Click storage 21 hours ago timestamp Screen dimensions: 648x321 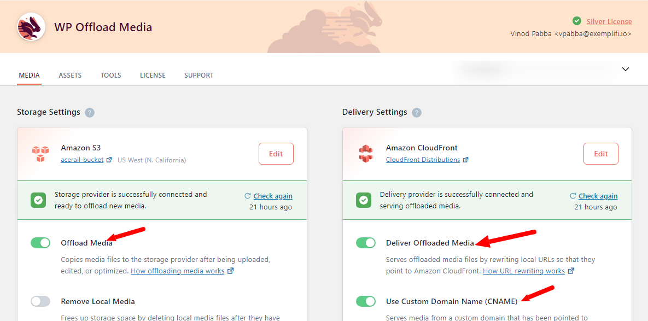coord(271,207)
